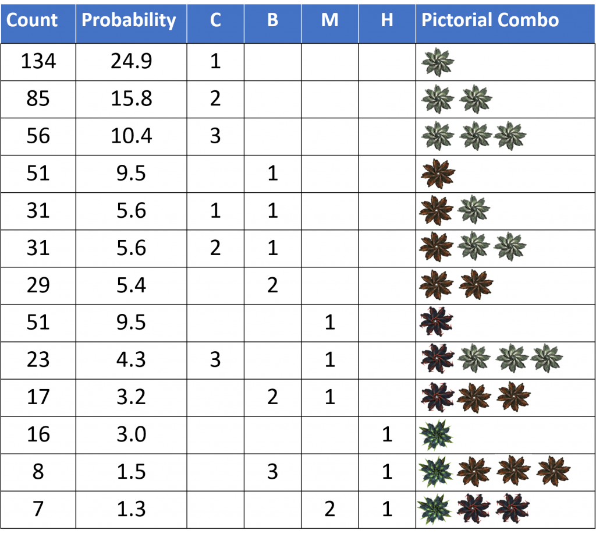
Task: Select the Probability column header
Action: (x=130, y=21)
